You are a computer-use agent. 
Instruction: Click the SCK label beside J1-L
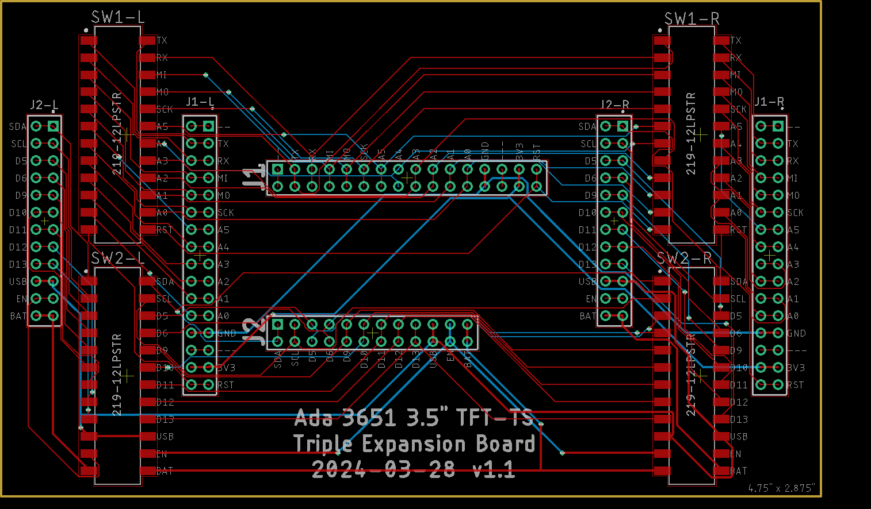coord(226,213)
